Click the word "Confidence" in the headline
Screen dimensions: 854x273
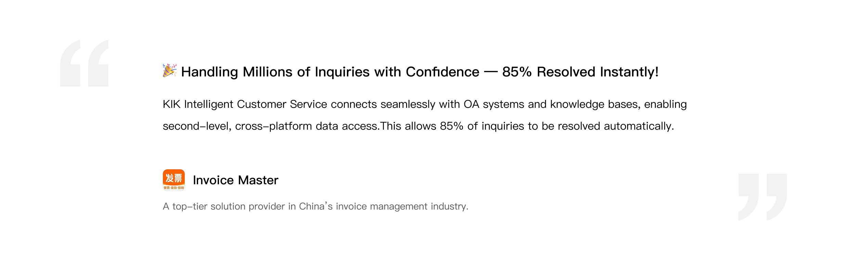coord(442,72)
